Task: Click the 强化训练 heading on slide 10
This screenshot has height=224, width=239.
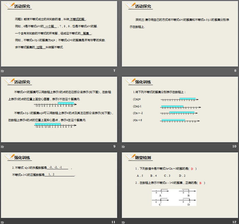Action: coord(143,82)
